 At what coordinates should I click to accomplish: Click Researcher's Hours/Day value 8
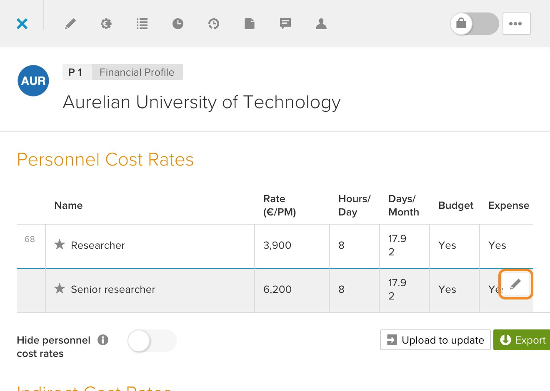[x=341, y=245]
